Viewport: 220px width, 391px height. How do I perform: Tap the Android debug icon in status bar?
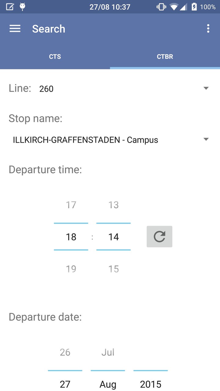[22, 7]
